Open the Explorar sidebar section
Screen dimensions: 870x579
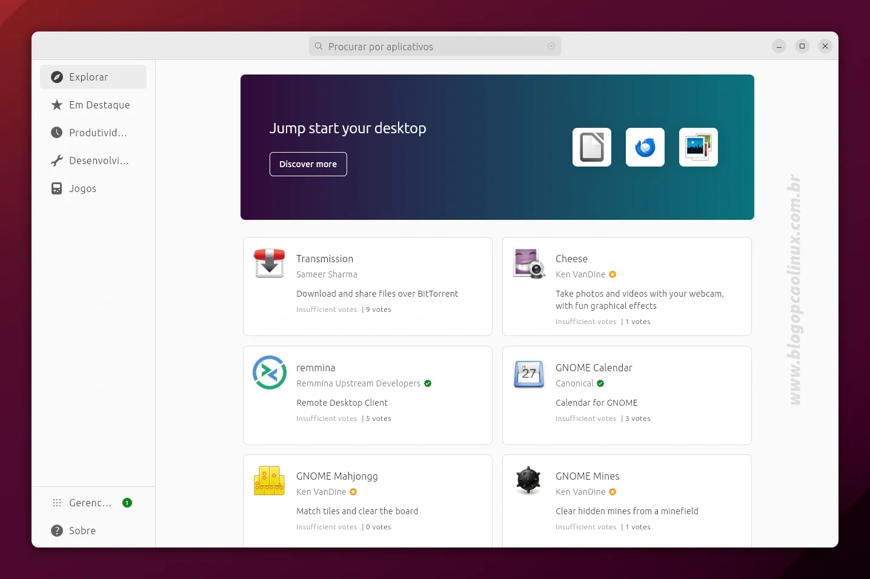click(93, 77)
